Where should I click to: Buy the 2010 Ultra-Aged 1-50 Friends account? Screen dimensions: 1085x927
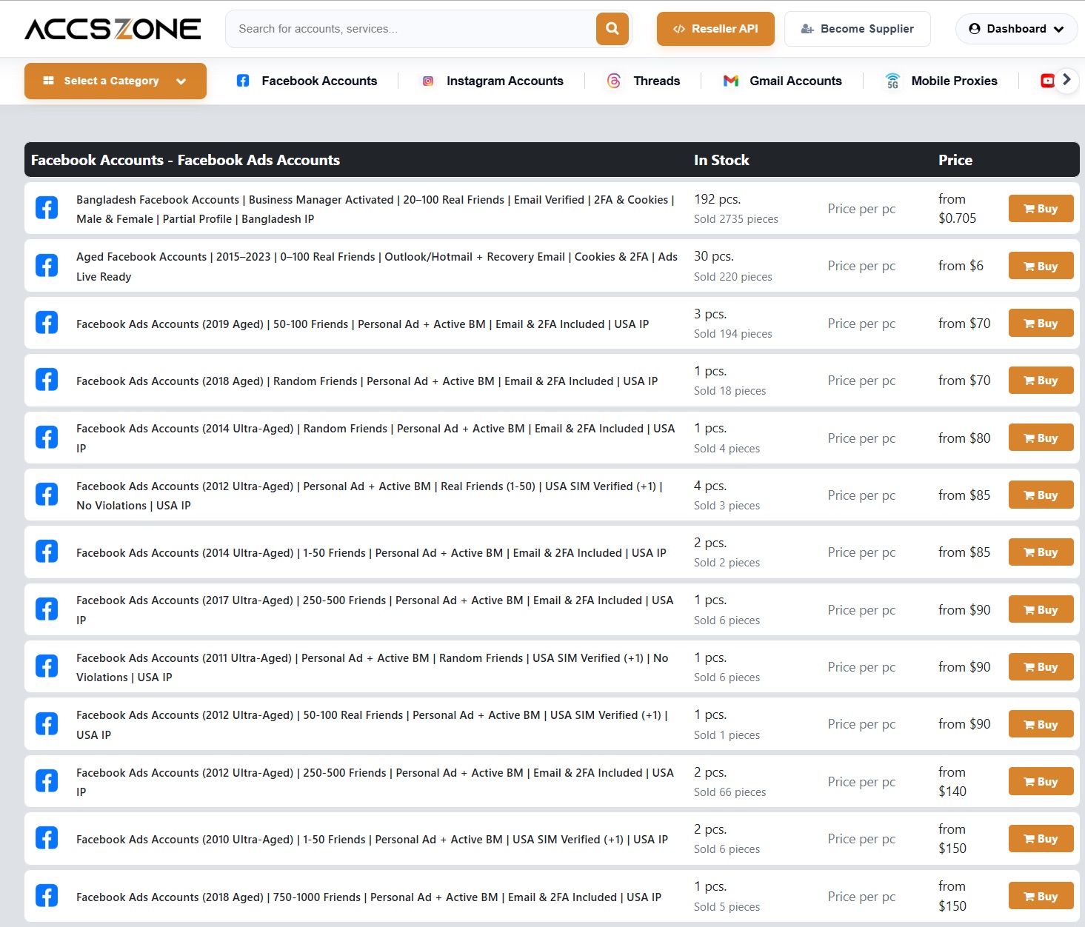click(1041, 839)
